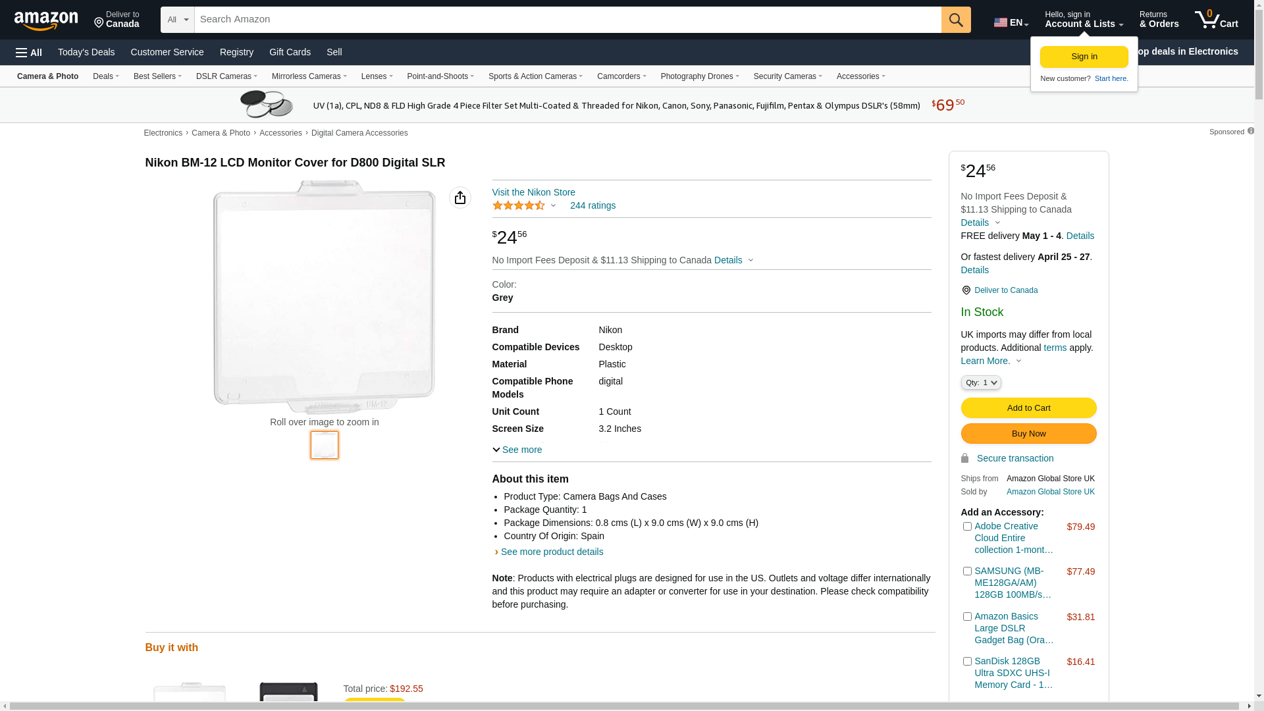Open the Qty quantity dropdown
This screenshot has width=1264, height=711.
(x=980, y=382)
